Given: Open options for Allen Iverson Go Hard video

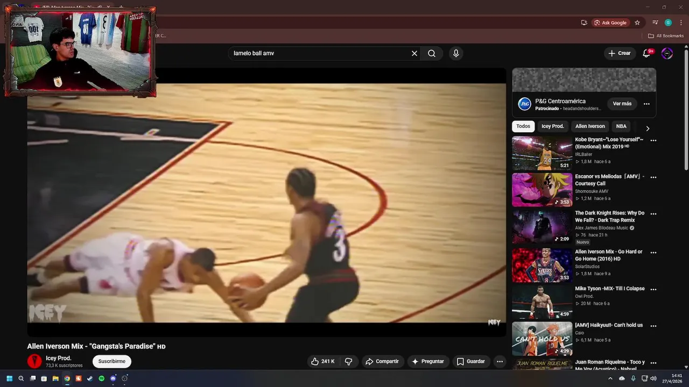Looking at the screenshot, I should click(653, 252).
